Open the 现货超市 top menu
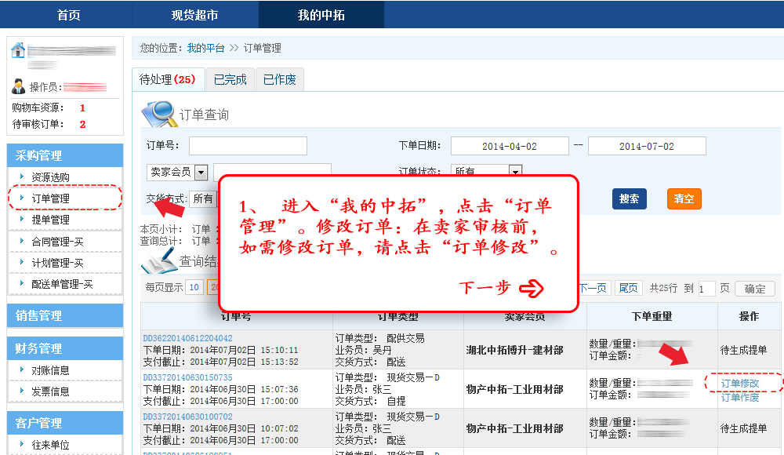 195,15
